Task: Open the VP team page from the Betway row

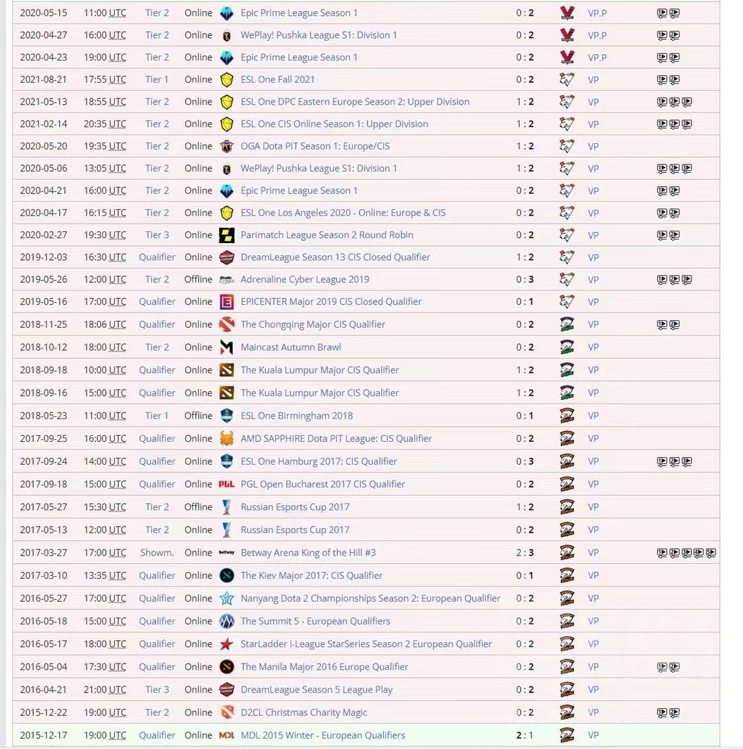Action: [x=593, y=552]
